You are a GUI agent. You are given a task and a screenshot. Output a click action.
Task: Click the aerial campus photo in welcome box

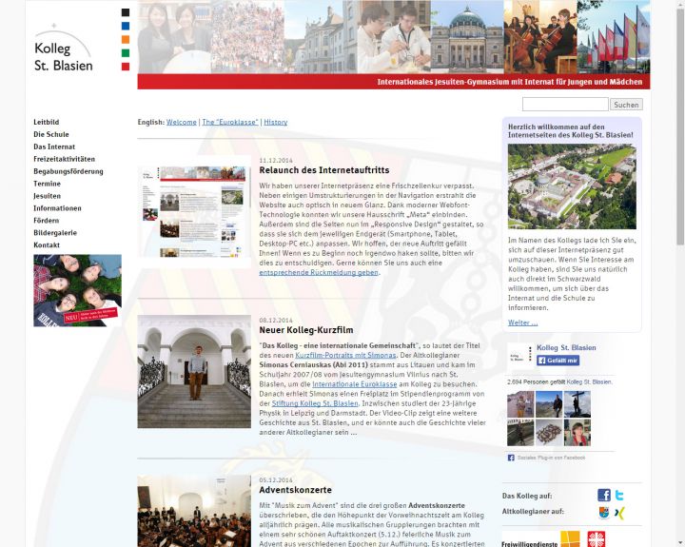tap(571, 186)
